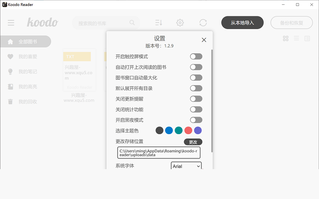Click the hamburger menu icon

[x=11, y=23]
